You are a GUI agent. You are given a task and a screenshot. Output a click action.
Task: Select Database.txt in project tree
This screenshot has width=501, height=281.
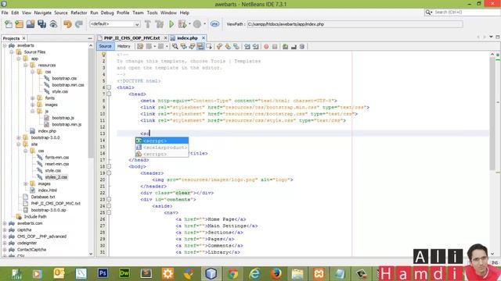coord(43,197)
